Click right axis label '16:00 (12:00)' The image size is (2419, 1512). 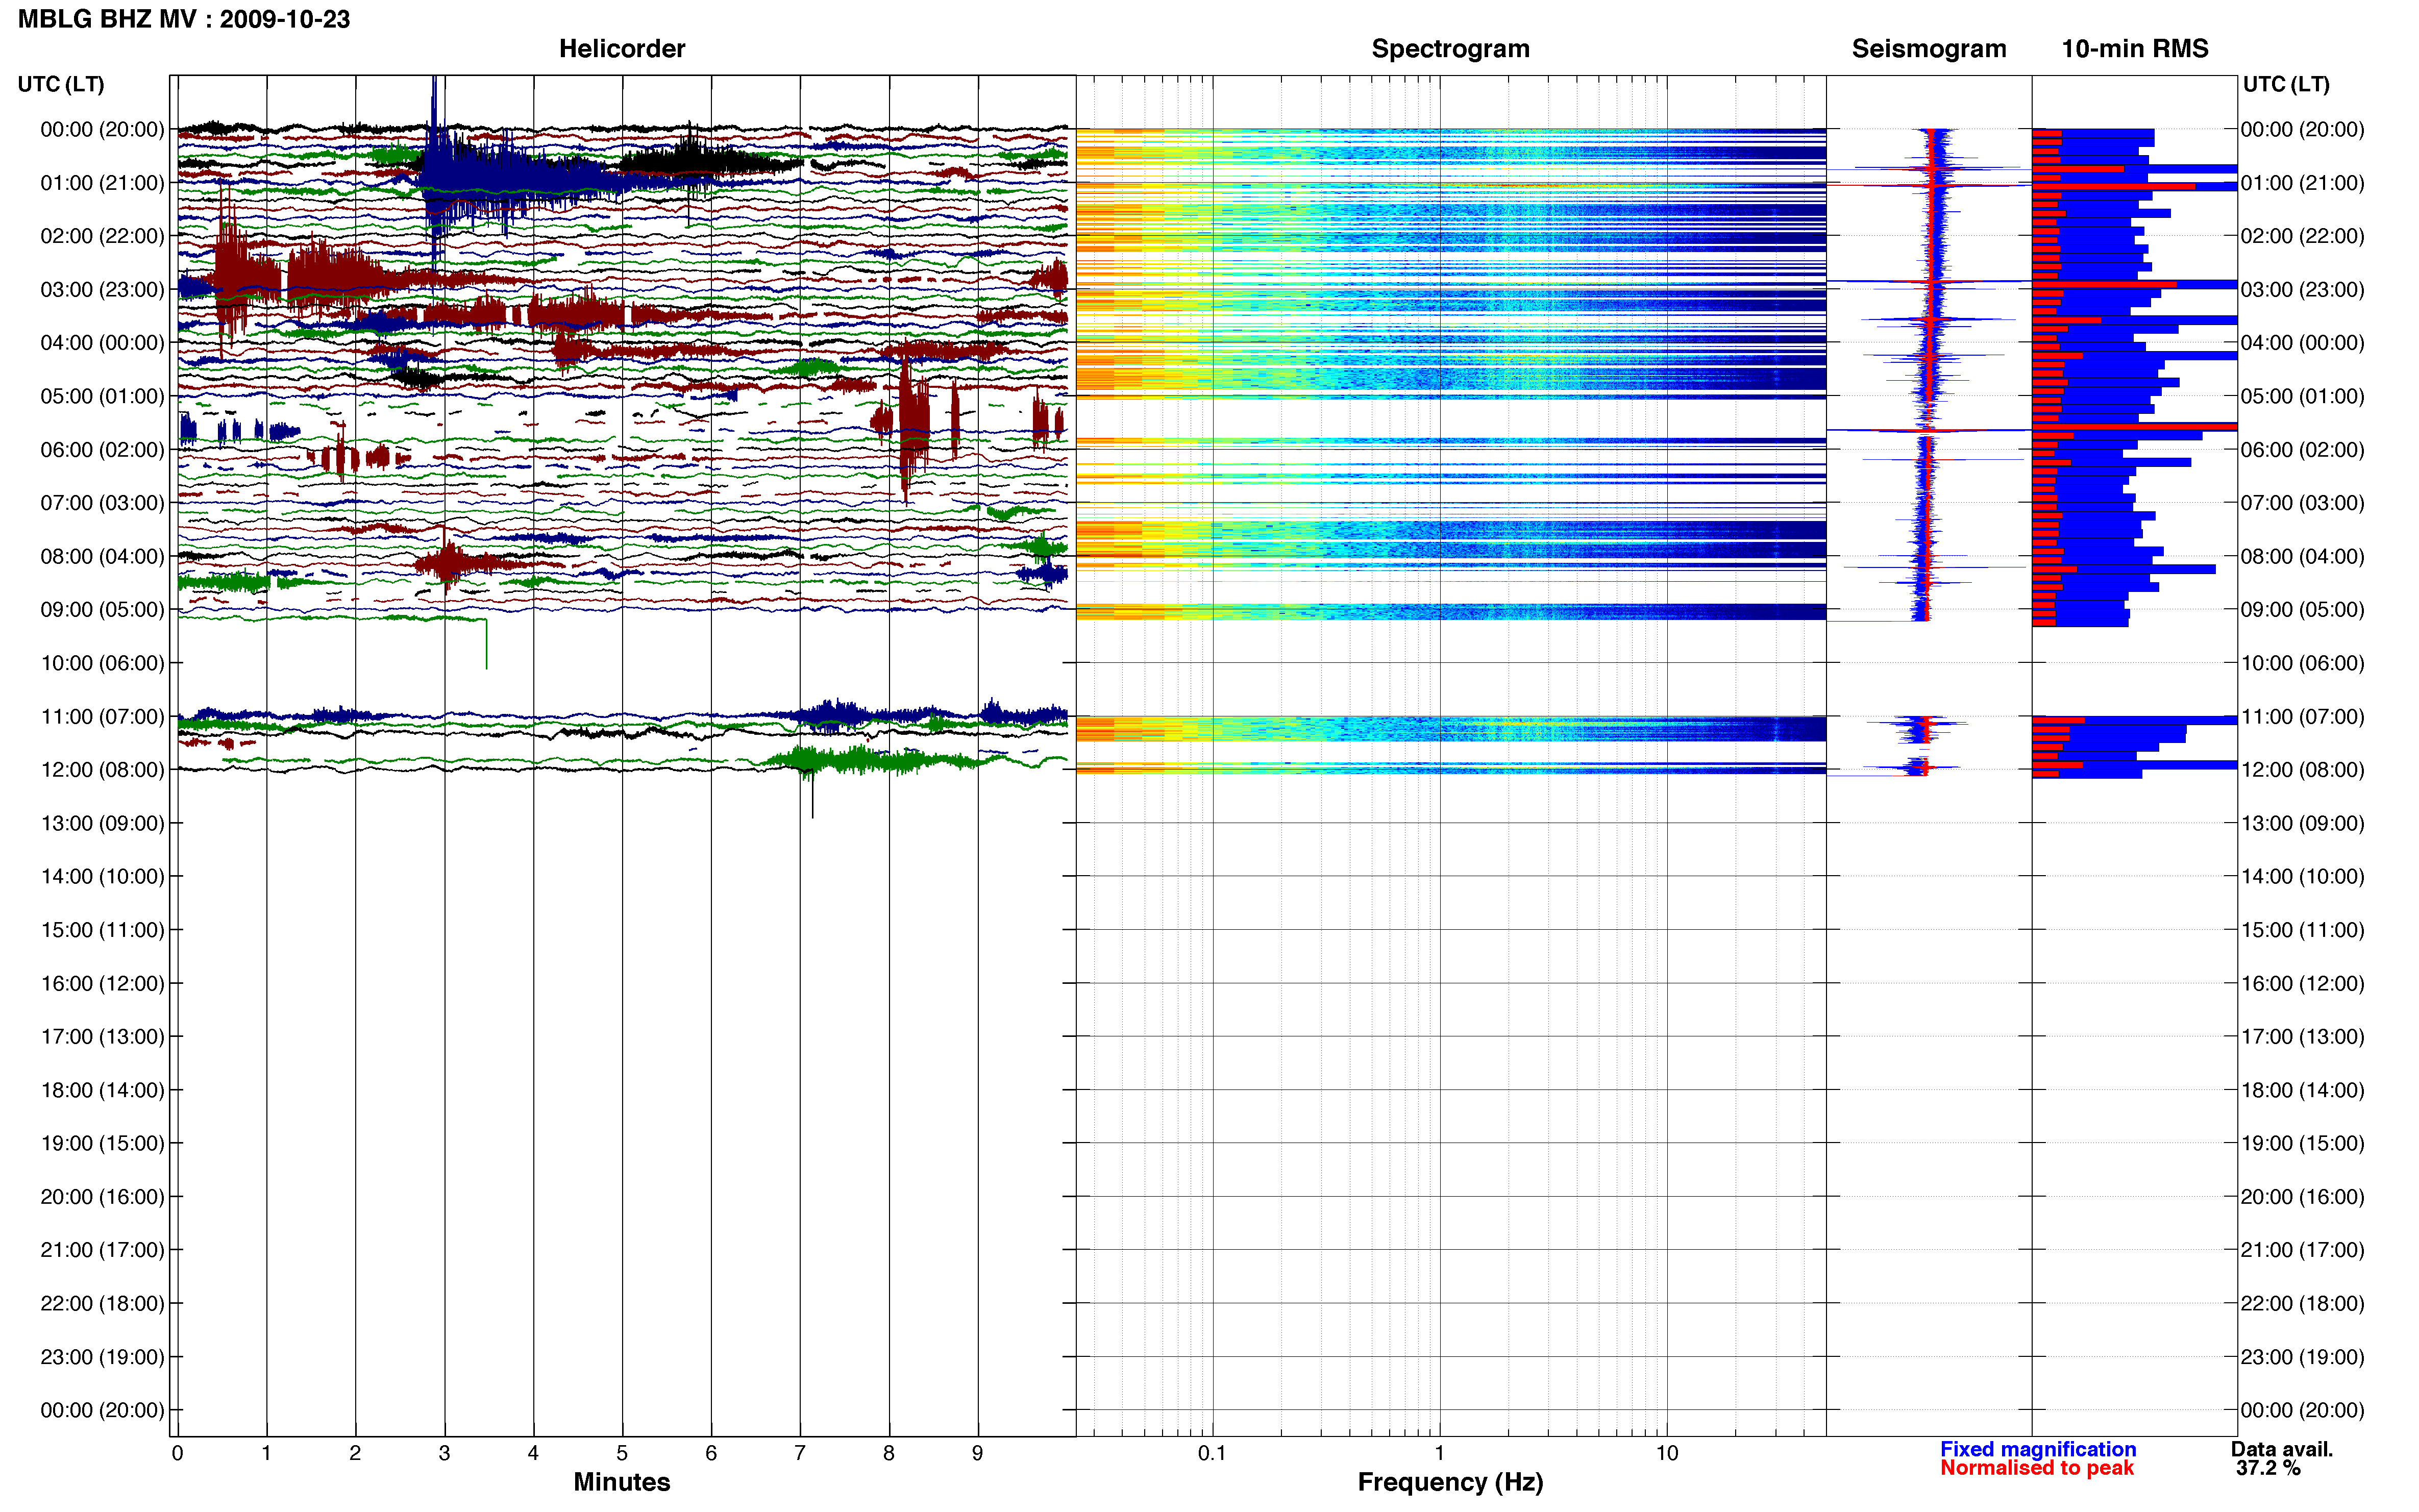coord(2303,983)
